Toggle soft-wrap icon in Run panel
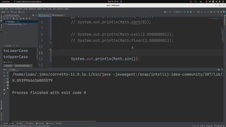The height and width of the screenshot is (127, 226). [8, 79]
